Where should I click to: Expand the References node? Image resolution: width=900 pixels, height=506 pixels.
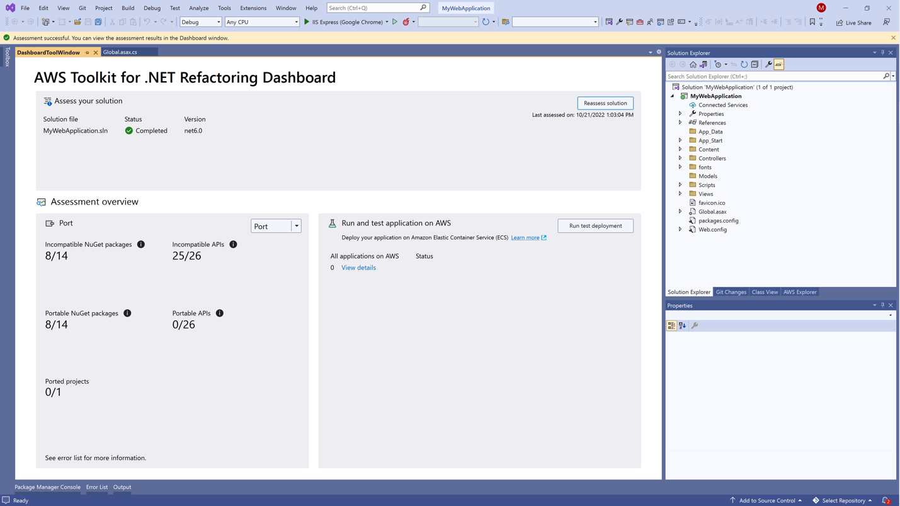point(680,123)
